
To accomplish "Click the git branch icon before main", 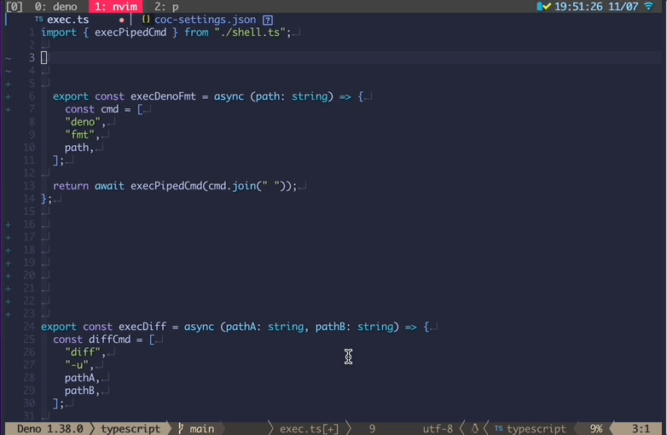I will (x=181, y=429).
